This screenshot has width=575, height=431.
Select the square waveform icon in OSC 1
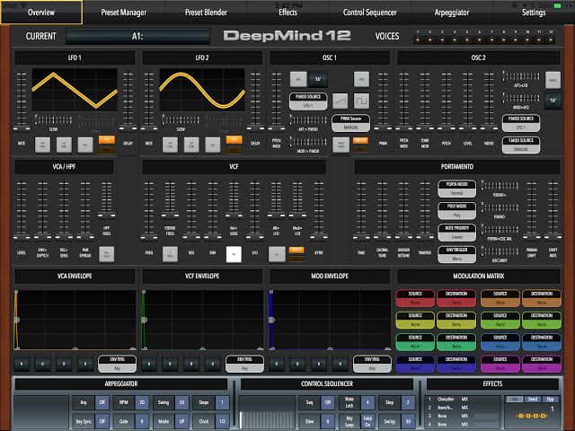coord(361,101)
